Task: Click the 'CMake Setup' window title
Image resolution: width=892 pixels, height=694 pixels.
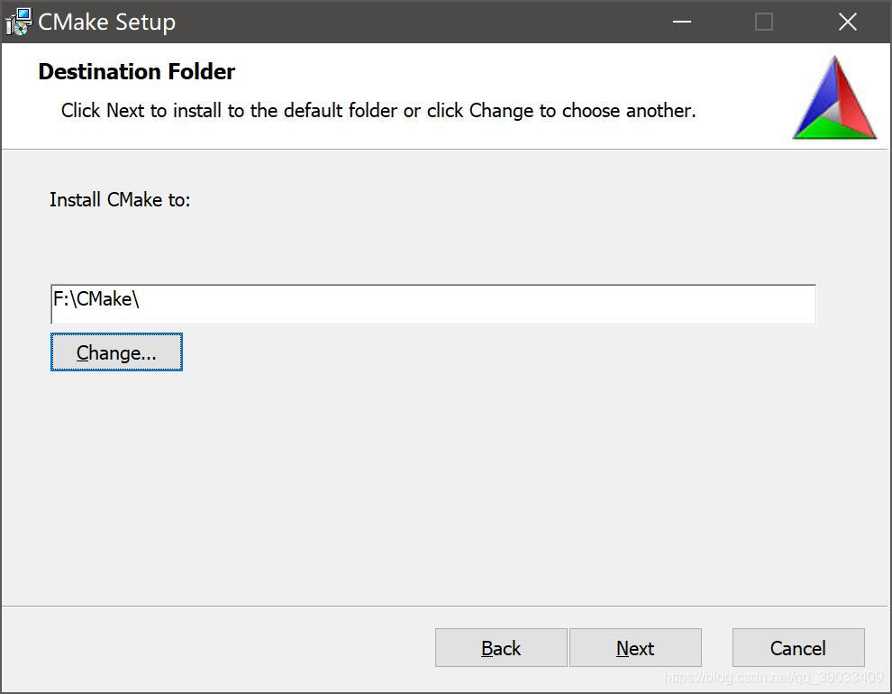Action: (x=107, y=23)
